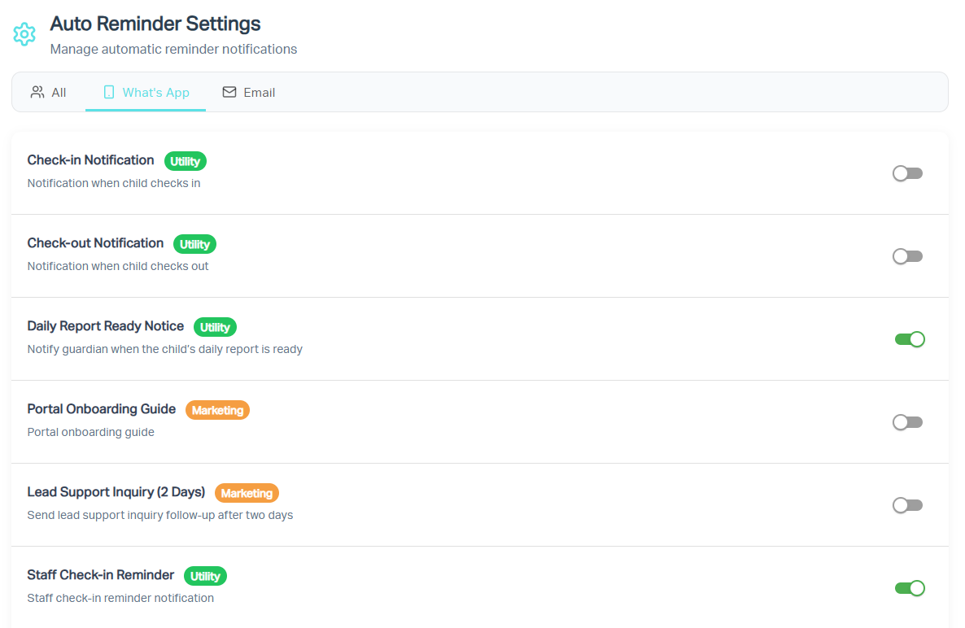
Task: Select the What's App tab
Action: (x=145, y=92)
